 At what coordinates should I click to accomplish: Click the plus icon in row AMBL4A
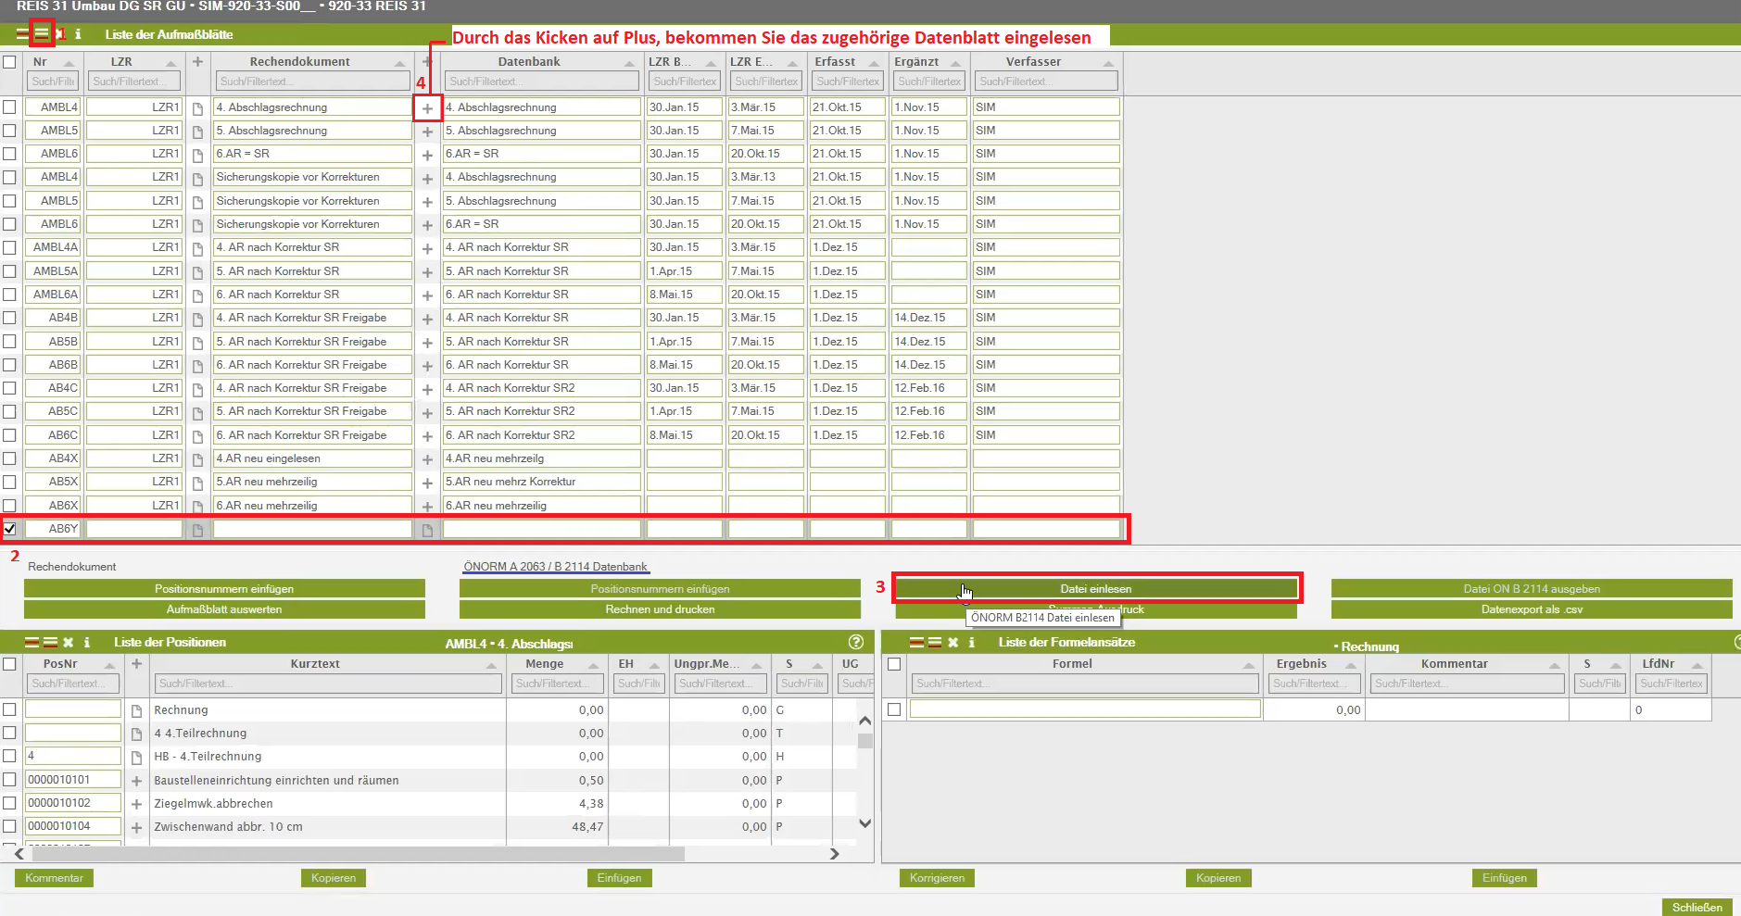pyautogui.click(x=427, y=248)
